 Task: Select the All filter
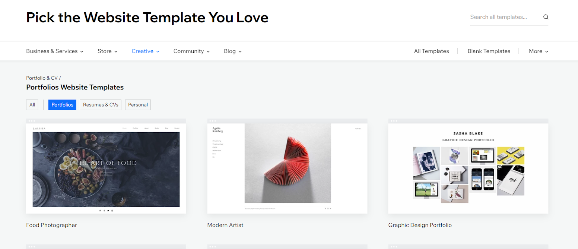coord(32,105)
